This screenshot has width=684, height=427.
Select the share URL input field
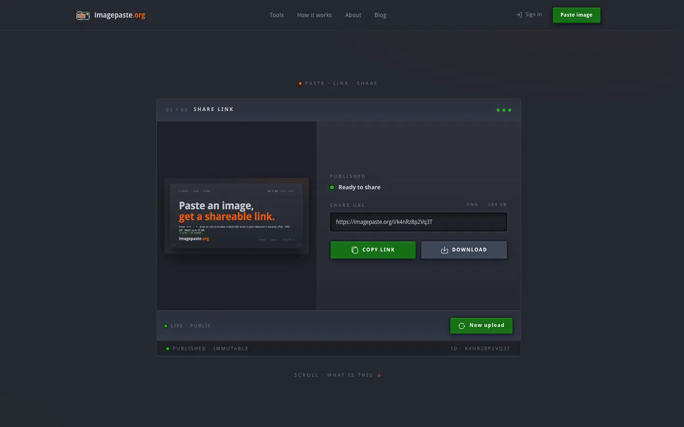pyautogui.click(x=418, y=222)
